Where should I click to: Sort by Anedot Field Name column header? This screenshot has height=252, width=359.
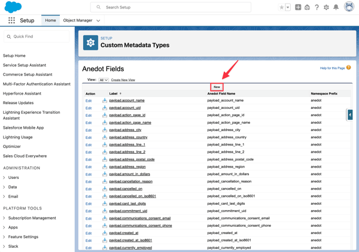221,94
